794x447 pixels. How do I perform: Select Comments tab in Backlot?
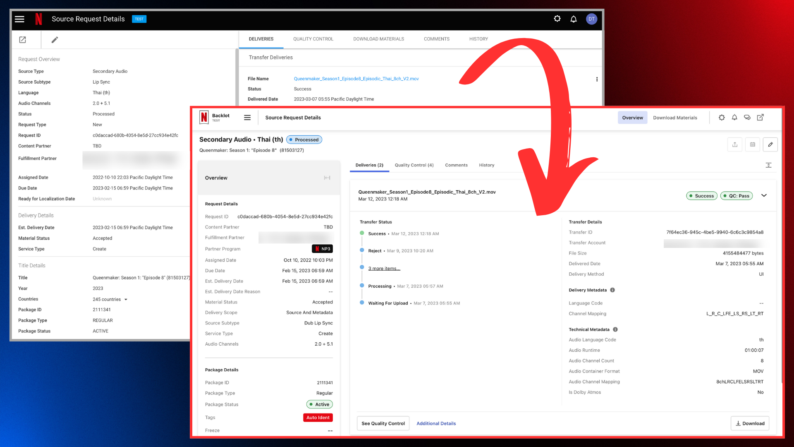[x=456, y=165]
